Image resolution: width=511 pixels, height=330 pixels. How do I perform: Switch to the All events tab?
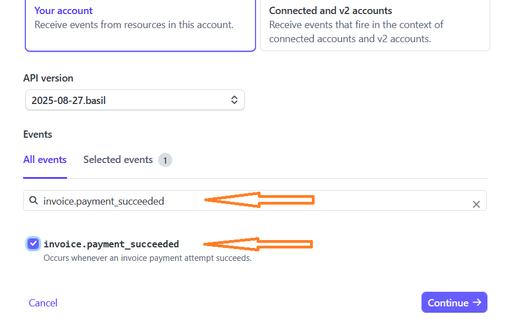pos(44,160)
